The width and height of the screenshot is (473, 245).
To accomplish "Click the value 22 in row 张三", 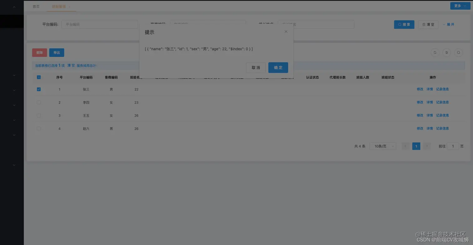I will click(x=136, y=89).
